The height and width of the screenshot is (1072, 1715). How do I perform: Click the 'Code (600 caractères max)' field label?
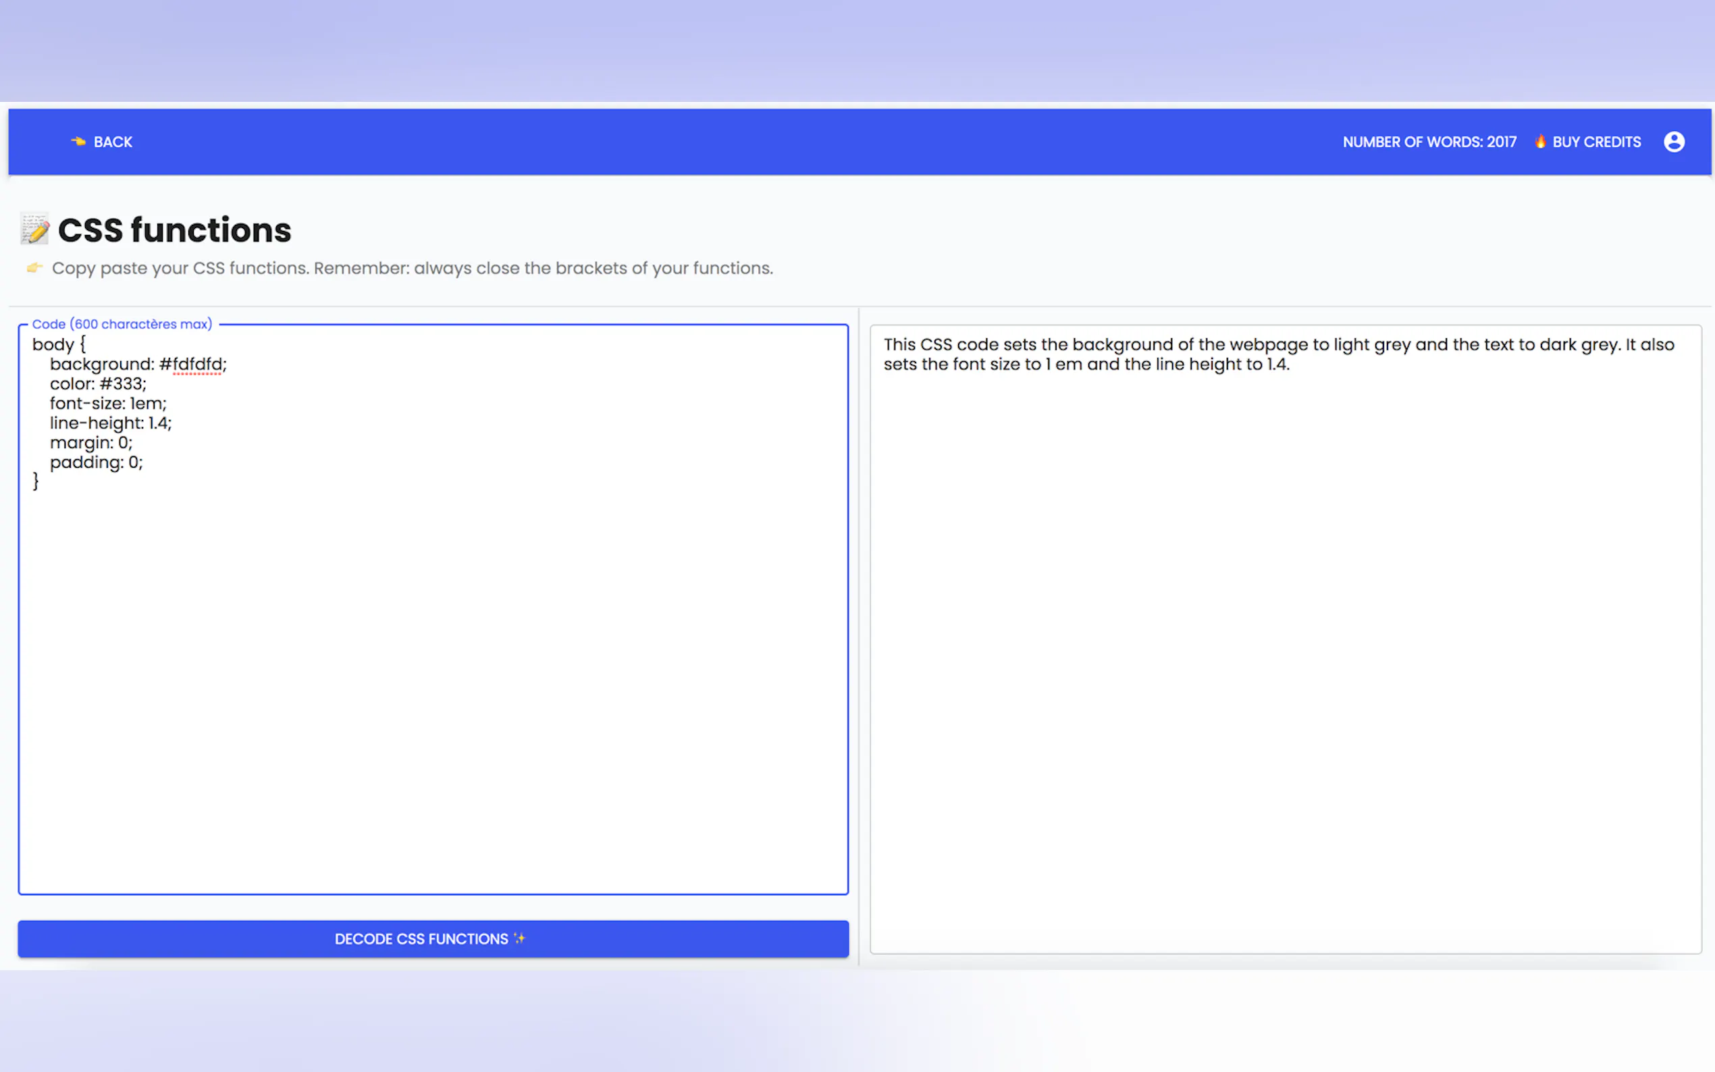pos(122,324)
